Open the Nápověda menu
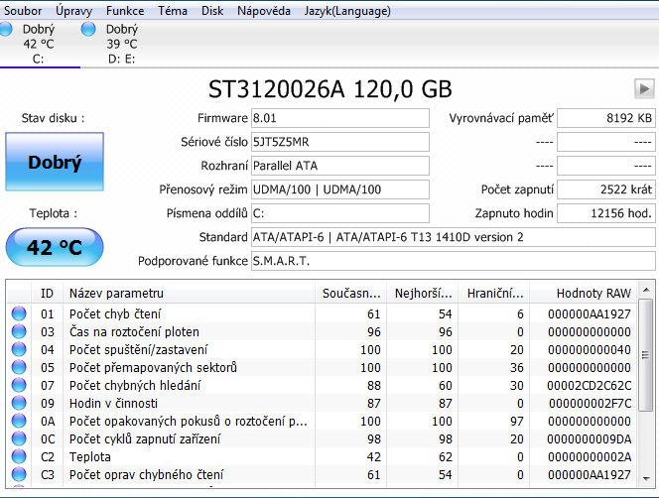The height and width of the screenshot is (498, 659). click(264, 11)
